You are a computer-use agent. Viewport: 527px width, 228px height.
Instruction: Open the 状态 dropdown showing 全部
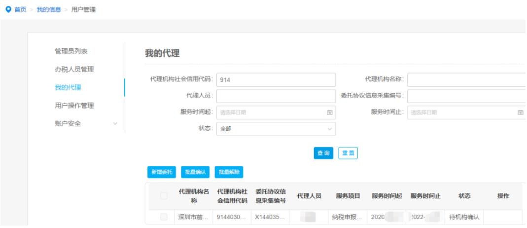click(276, 129)
